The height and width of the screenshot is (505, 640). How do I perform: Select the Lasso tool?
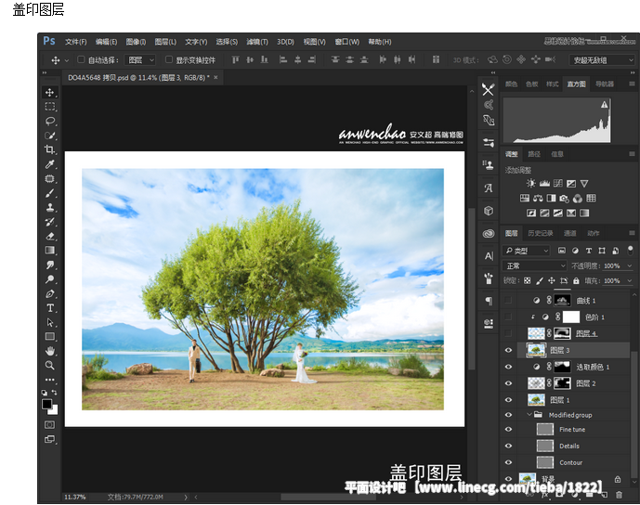click(x=50, y=122)
